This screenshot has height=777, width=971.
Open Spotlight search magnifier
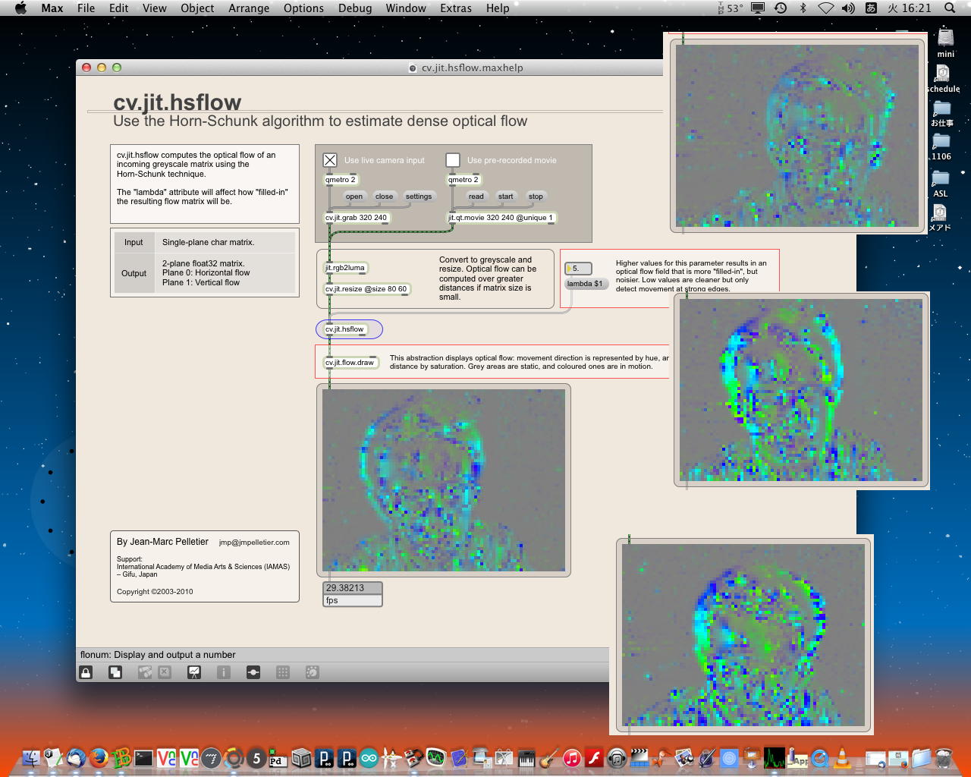950,8
